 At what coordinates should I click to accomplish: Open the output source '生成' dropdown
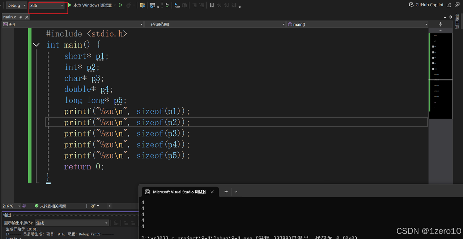72,223
